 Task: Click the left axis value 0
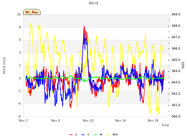tap(20, 78)
